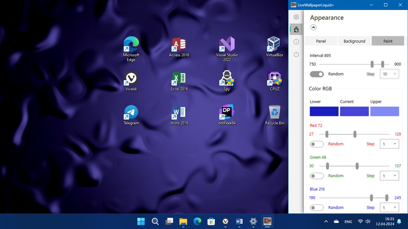408x229 pixels.
Task: Click the LiveWallpaperLiquid+ icon on the taskbar
Action: click(267, 221)
